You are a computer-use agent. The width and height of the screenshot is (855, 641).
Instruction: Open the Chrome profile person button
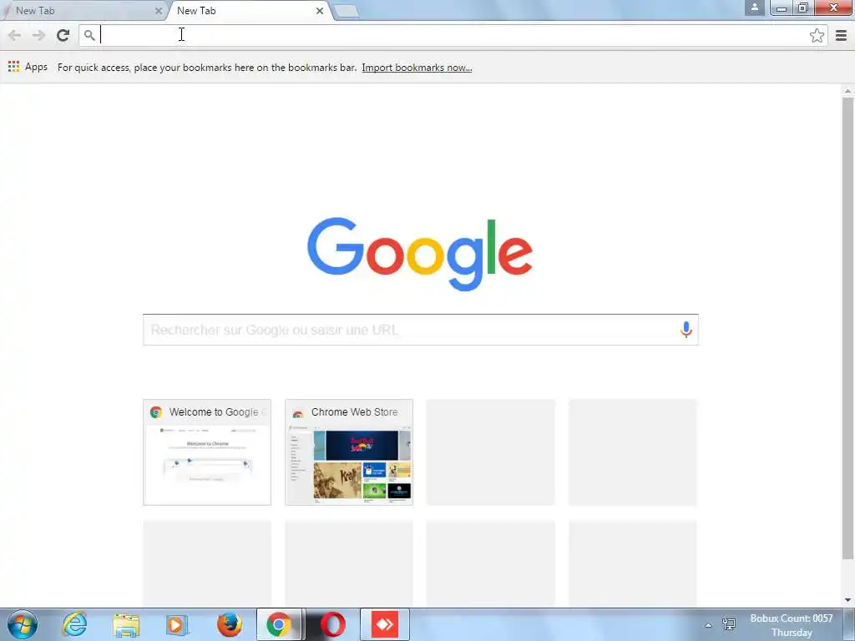click(754, 8)
